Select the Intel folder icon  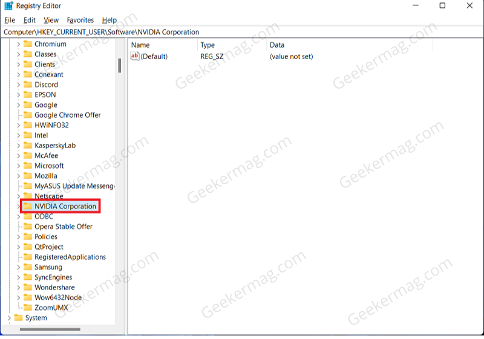[28, 135]
